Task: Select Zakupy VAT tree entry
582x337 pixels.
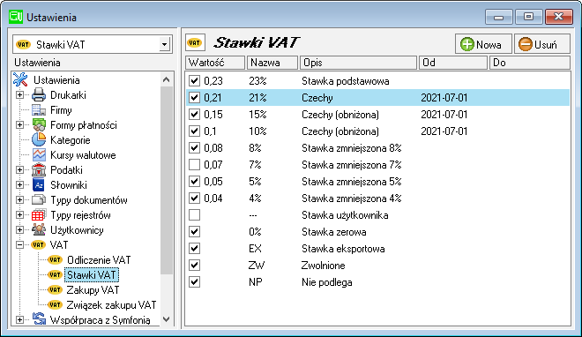Action: tap(93, 290)
